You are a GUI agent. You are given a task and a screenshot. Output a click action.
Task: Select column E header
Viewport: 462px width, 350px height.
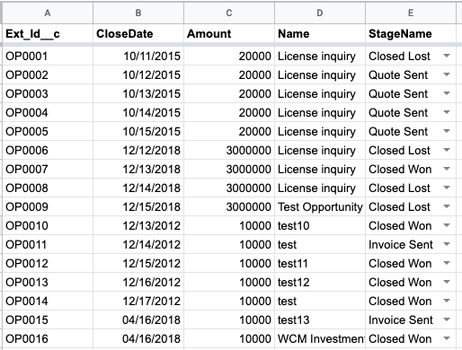point(411,13)
